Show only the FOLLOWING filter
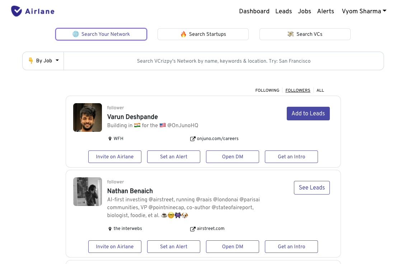Screen dimensions: 398x264 pos(267,91)
